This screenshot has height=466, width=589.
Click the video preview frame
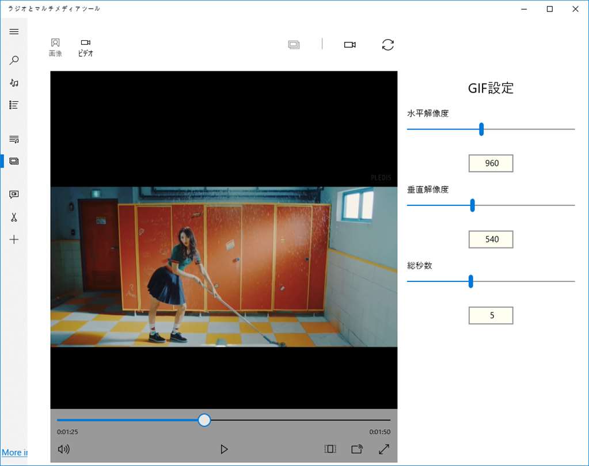pos(224,240)
